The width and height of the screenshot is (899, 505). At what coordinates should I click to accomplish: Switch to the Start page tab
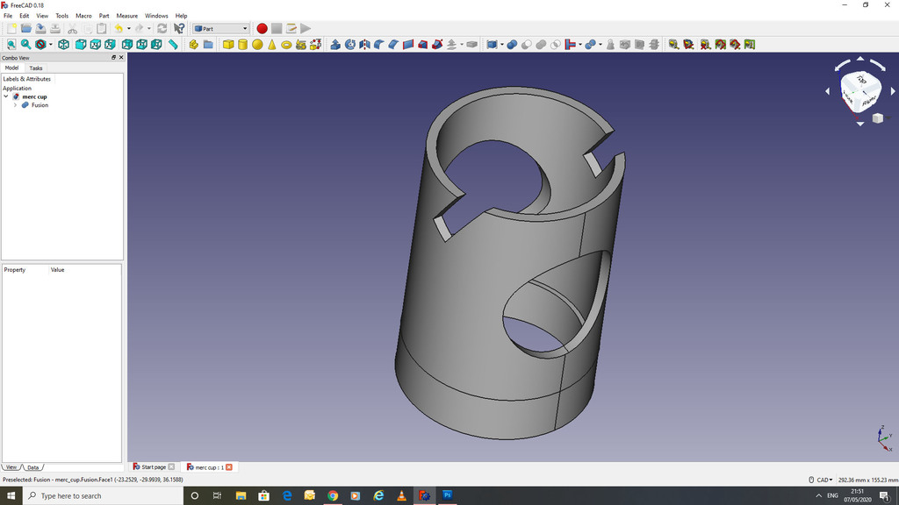tap(153, 467)
